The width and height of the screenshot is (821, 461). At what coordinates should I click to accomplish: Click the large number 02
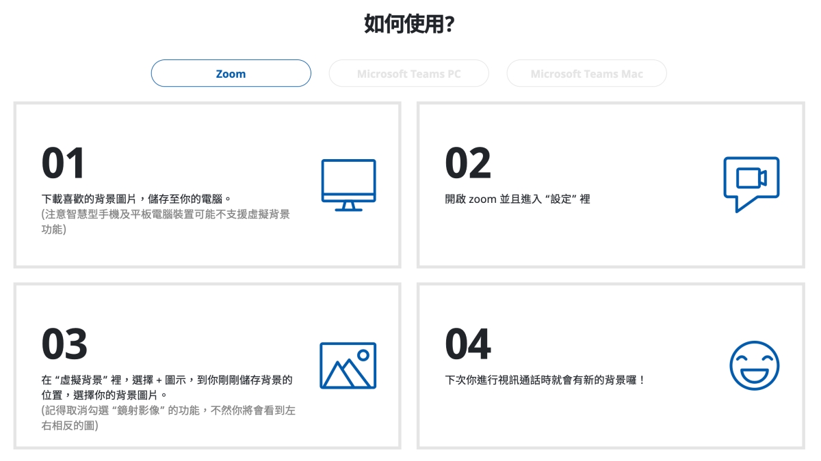click(468, 163)
